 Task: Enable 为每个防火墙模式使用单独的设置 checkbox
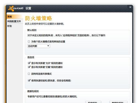29,41
